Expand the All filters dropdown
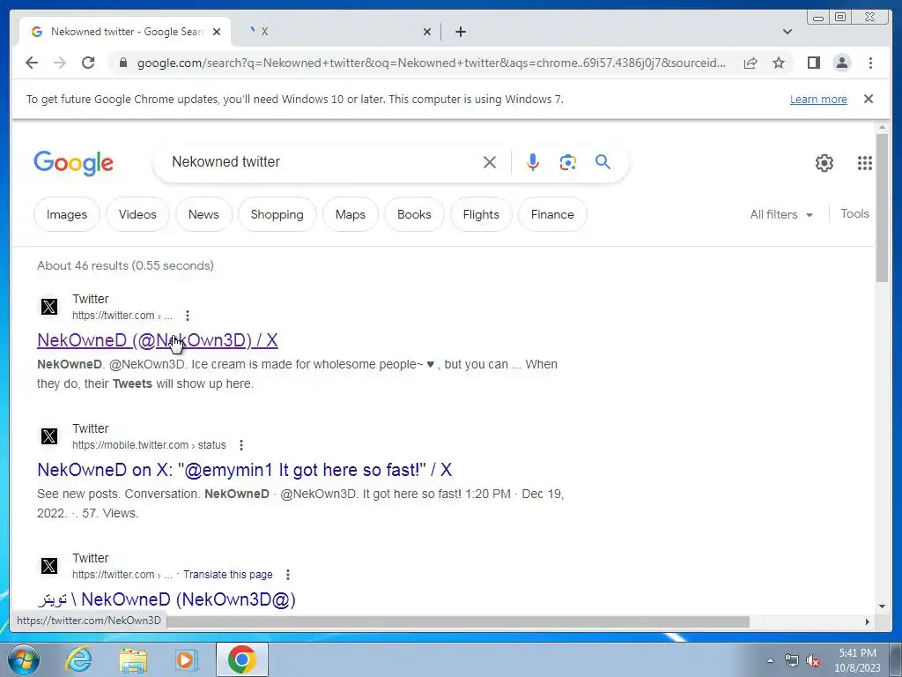This screenshot has width=902, height=677. 780,215
